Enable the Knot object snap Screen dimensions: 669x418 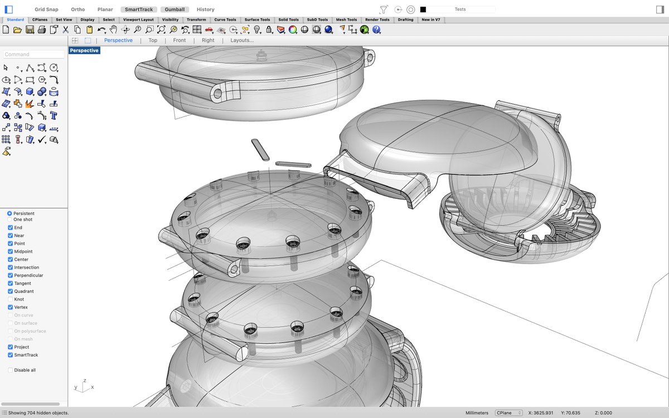(9, 299)
